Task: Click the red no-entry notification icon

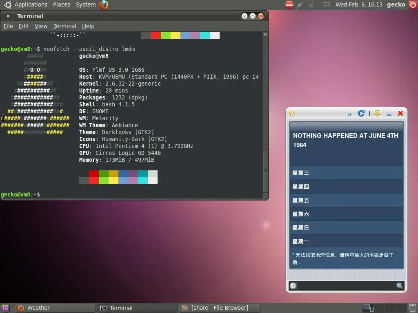Action: (289, 5)
